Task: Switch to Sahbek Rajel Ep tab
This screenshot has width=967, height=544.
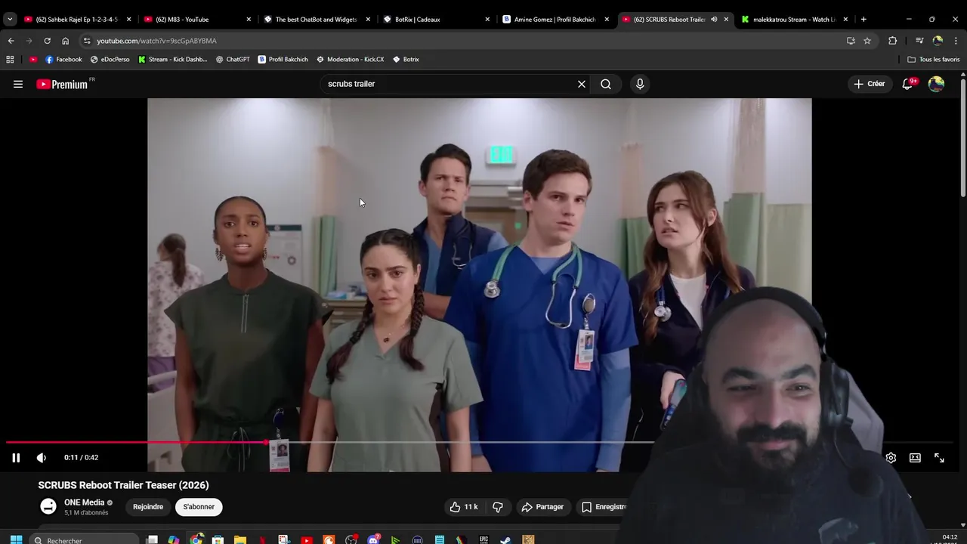Action: click(78, 19)
